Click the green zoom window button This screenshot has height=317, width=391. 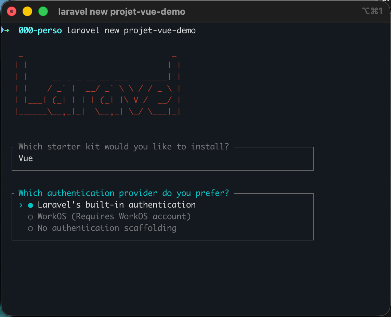[x=43, y=12]
